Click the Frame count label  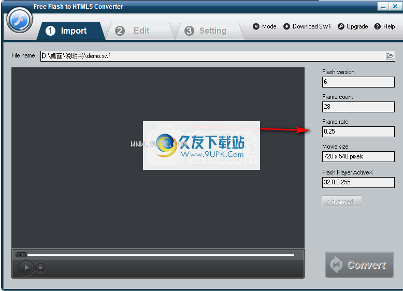[x=337, y=97]
